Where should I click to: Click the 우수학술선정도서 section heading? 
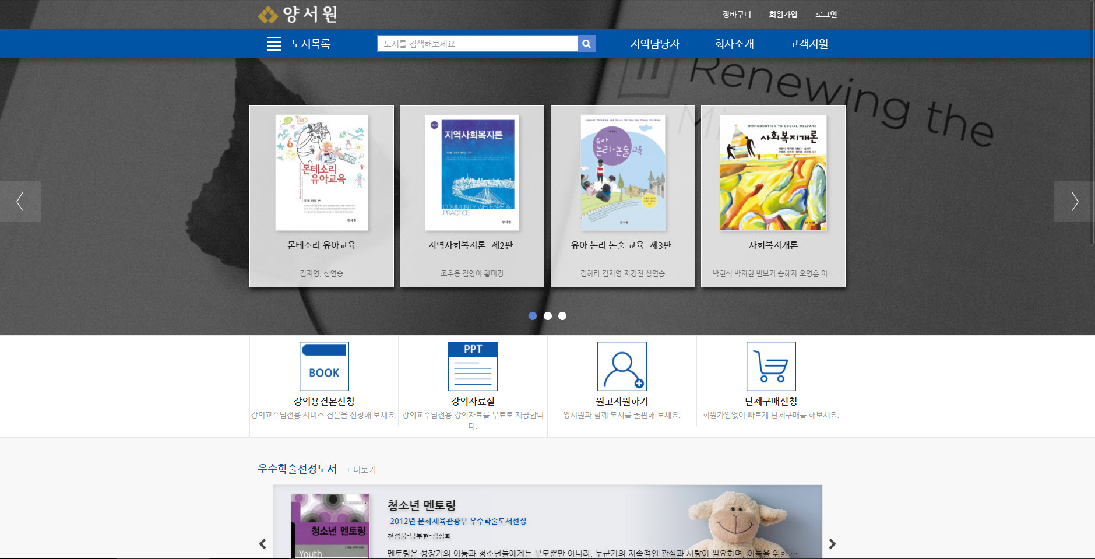(x=297, y=469)
